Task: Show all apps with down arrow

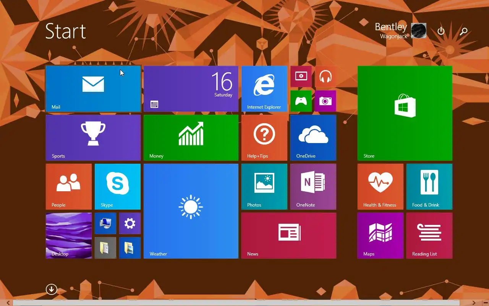Action: [52, 289]
